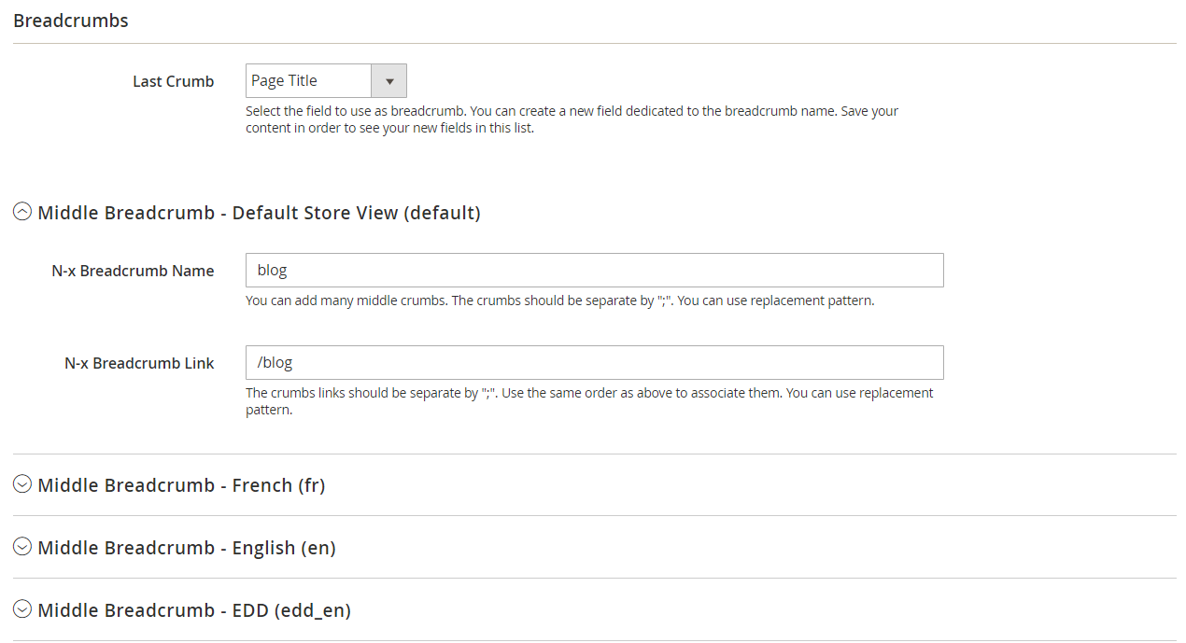Click the "blog" text in Breadcrumb Name
Screen dimensions: 1186x643
click(272, 271)
